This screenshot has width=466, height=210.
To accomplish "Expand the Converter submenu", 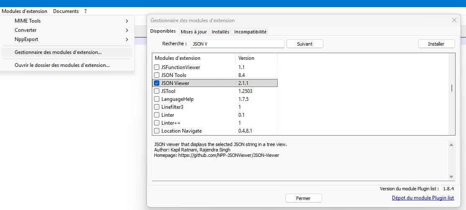I will (67, 30).
